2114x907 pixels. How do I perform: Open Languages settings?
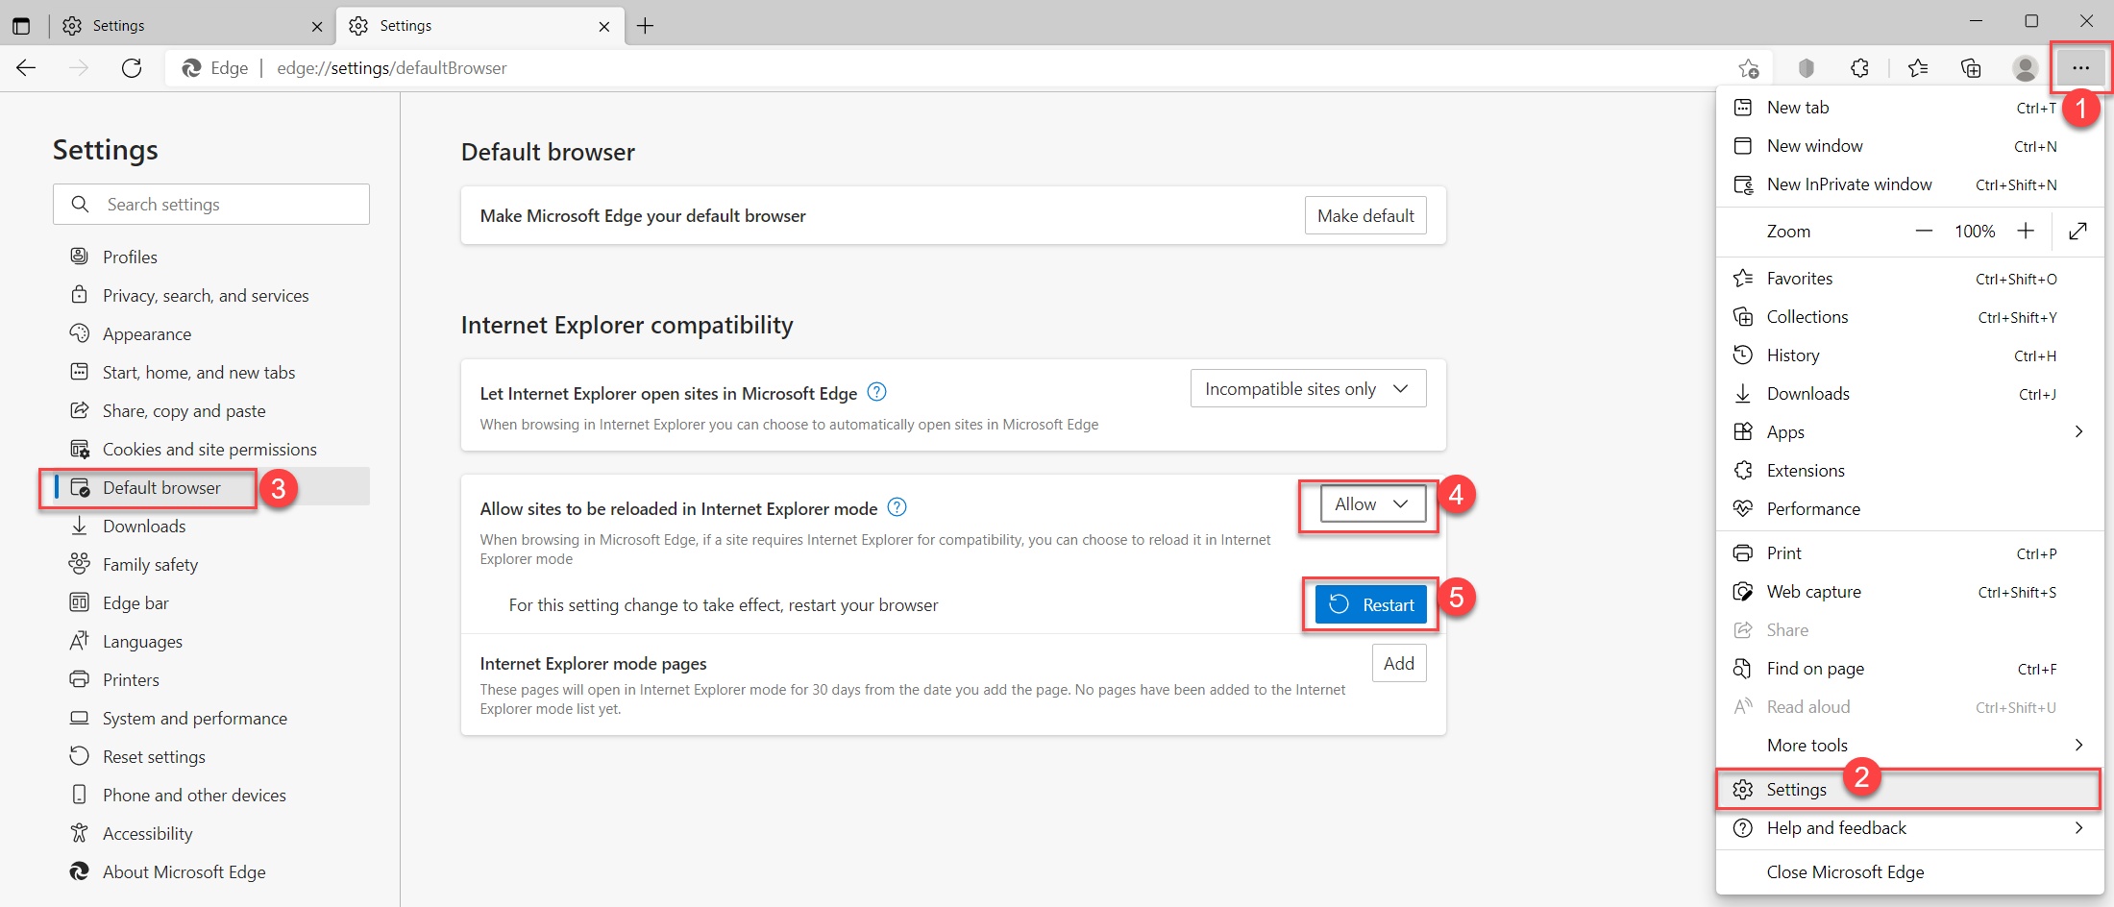[x=211, y=641]
